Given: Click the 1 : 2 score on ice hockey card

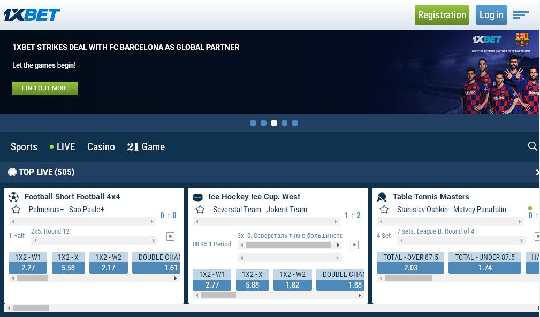Looking at the screenshot, I should (352, 215).
